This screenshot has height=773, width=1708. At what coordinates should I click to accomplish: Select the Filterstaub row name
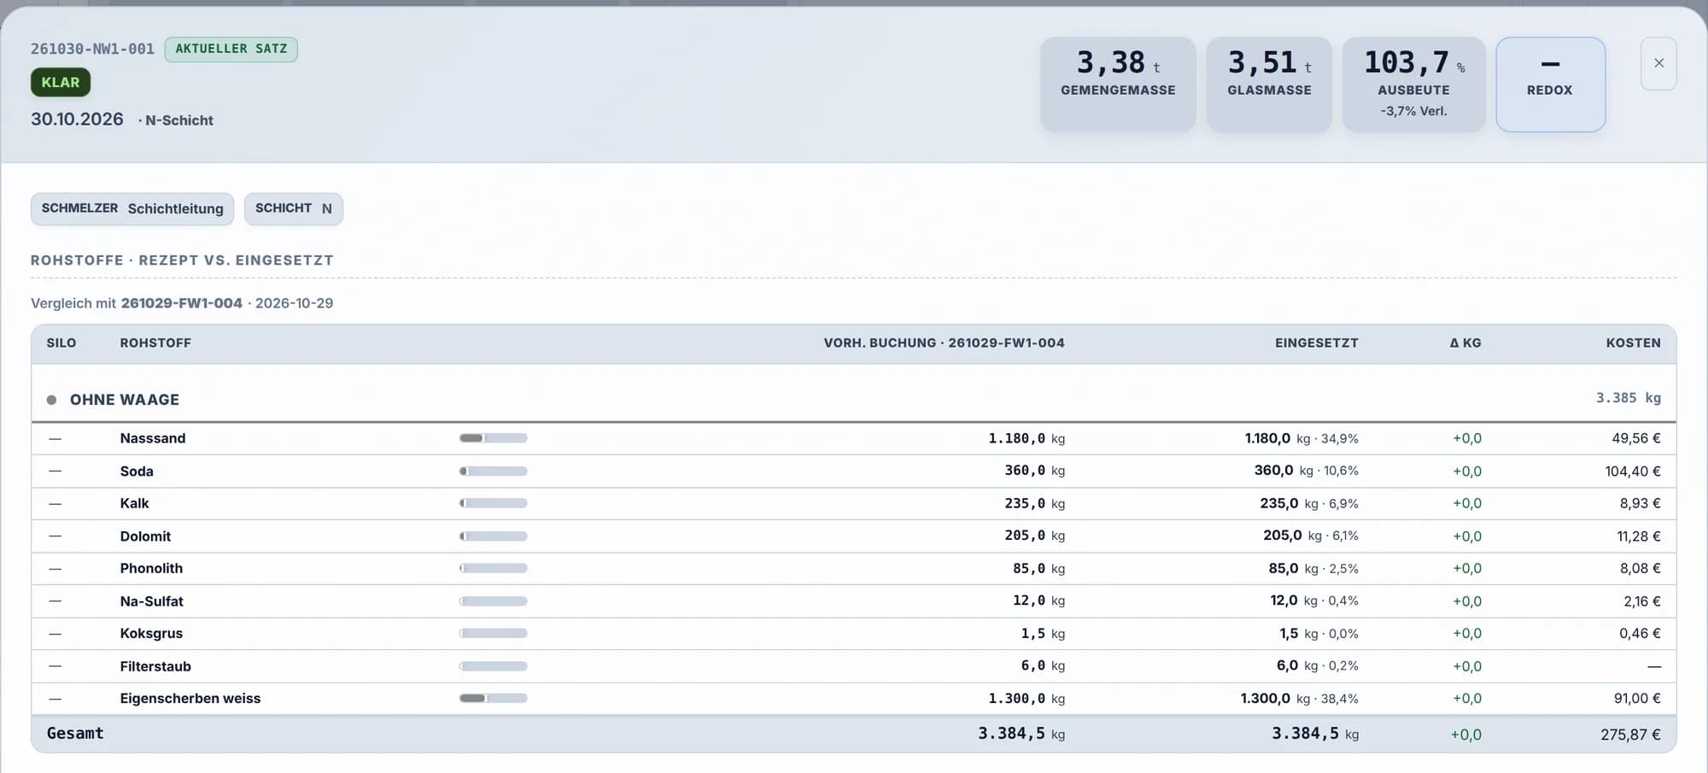(155, 666)
